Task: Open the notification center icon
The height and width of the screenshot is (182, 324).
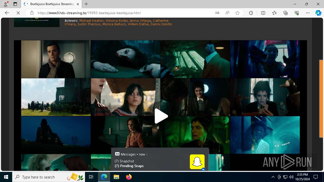Action: pos(316,177)
